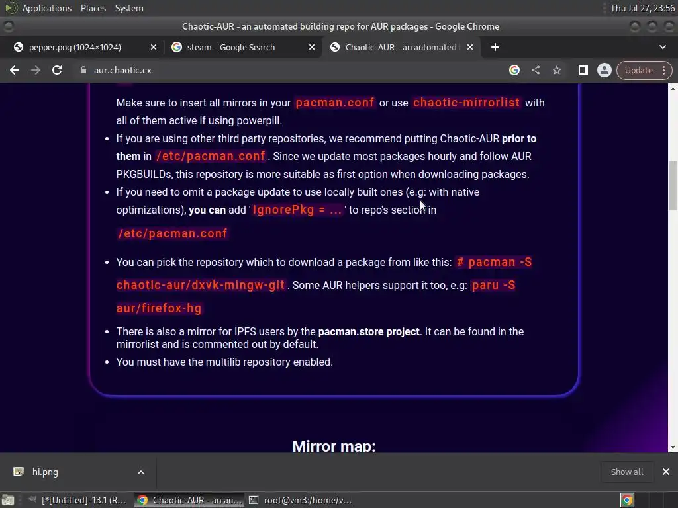Click the scrollbar up arrow
Image resolution: width=678 pixels, height=508 pixels.
click(673, 89)
